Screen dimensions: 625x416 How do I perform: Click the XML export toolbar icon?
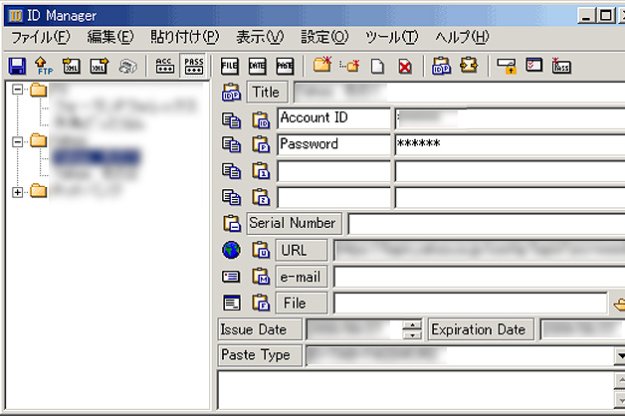[x=100, y=66]
